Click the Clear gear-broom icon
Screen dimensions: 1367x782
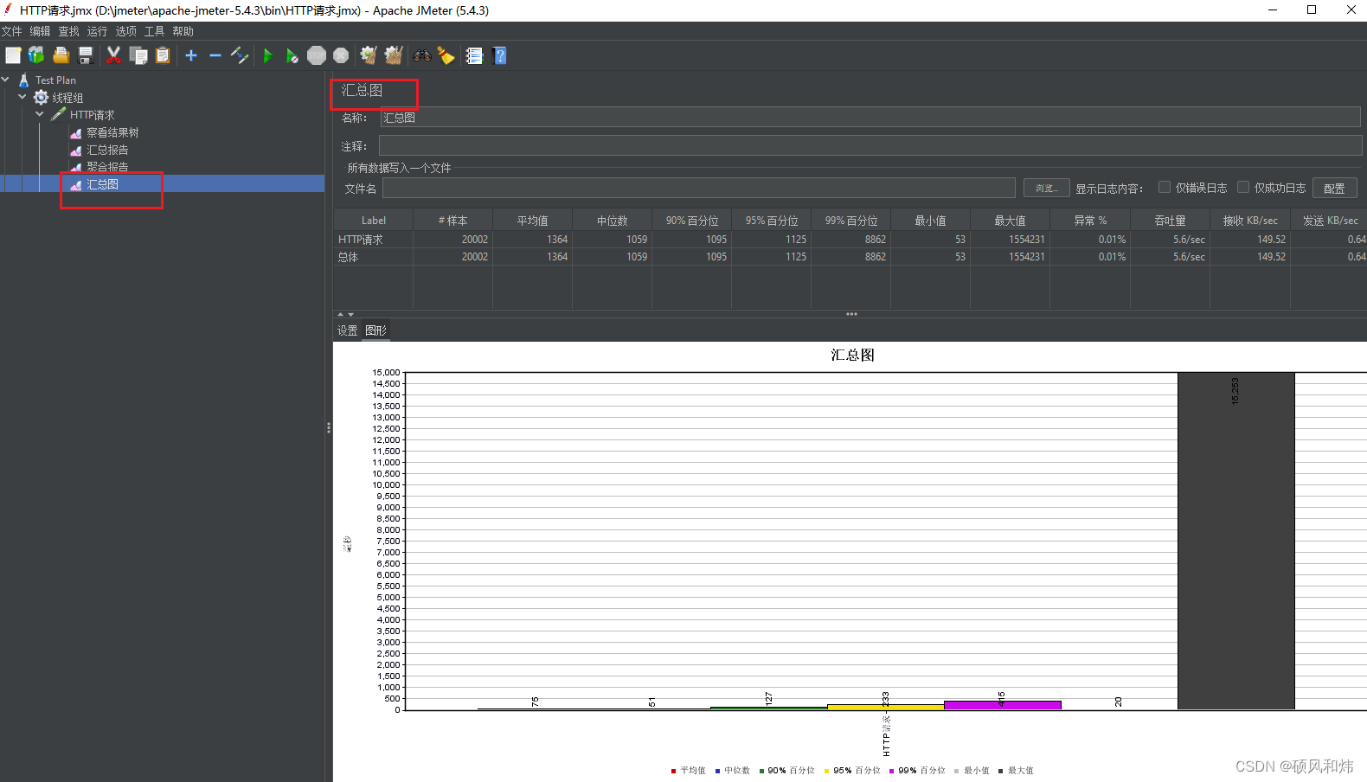tap(369, 55)
